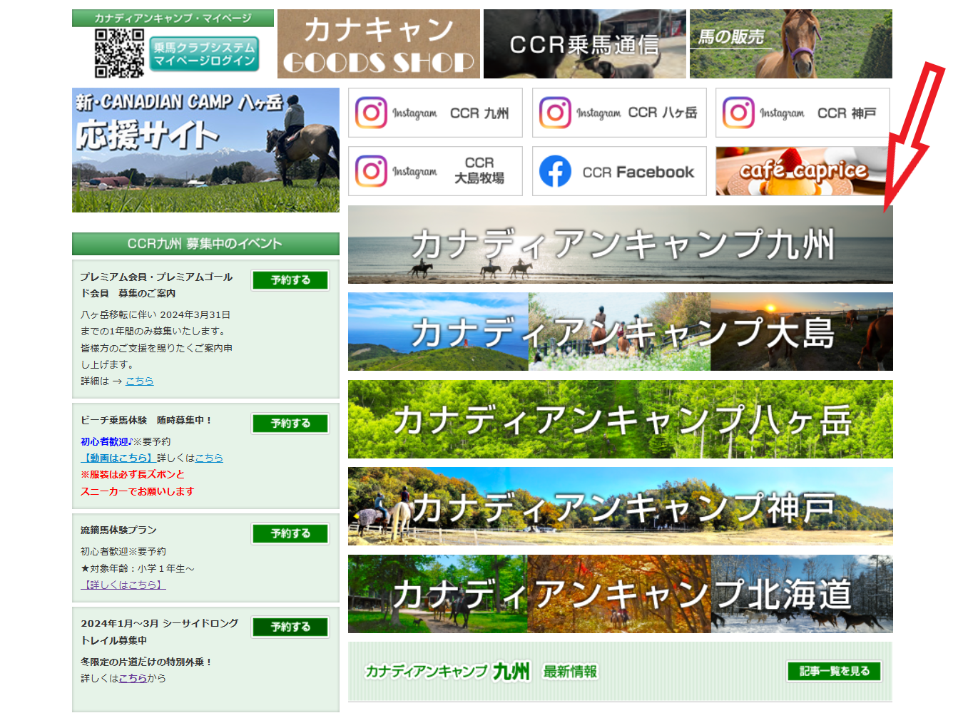Screen dimensions: 963x713
Task: Open the café caprice banner
Action: (802, 171)
